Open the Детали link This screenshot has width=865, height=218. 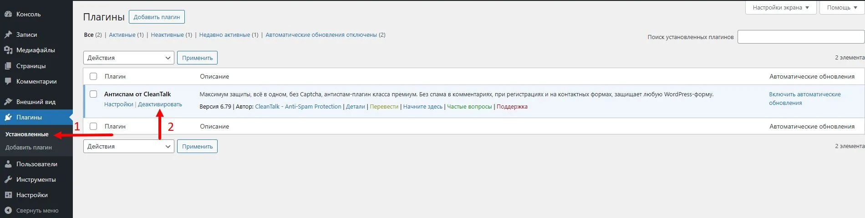(x=356, y=107)
